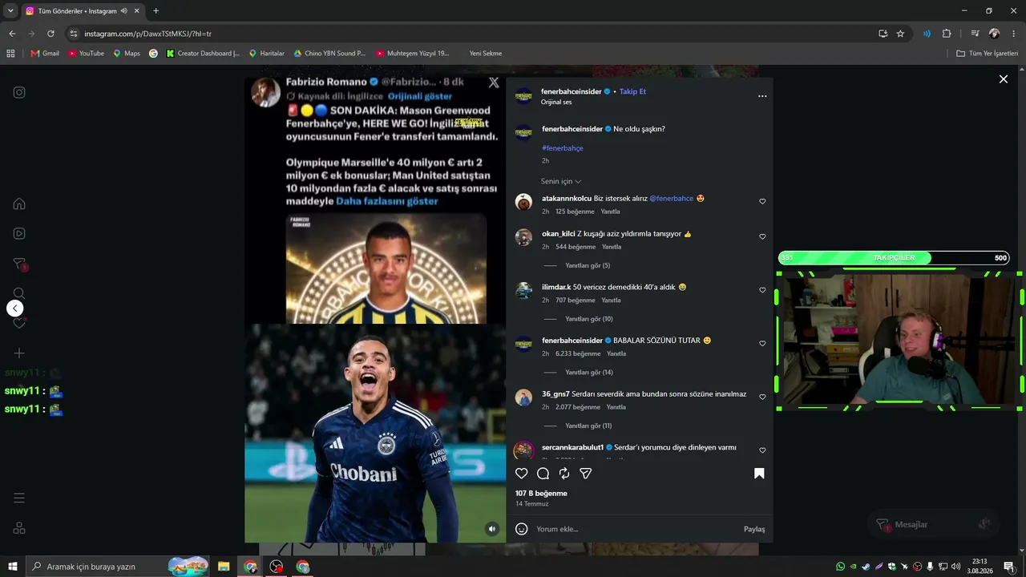Follow fenerbahceinsider via 'Takip Et'
This screenshot has width=1026, height=577.
pos(632,91)
